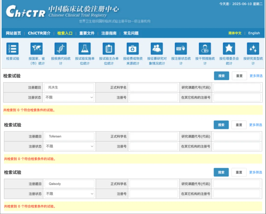Open 更多筛选 in the Qalsody search form
The height and width of the screenshot is (214, 266).
(255, 172)
